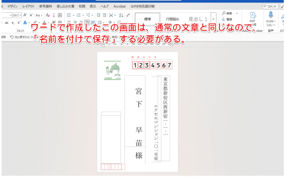This screenshot has height=177, width=286.
Task: Decrease indent icon in paragraph group
Action: coord(99,15)
